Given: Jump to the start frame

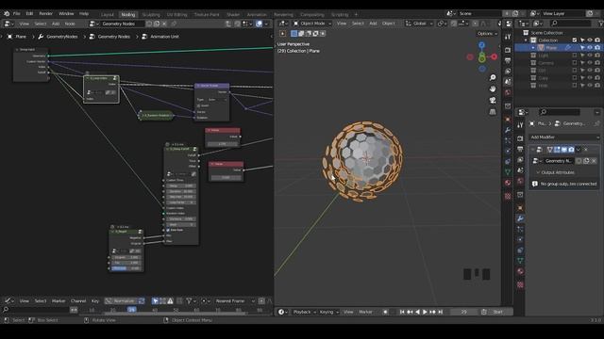Looking at the screenshot, I should (402, 312).
